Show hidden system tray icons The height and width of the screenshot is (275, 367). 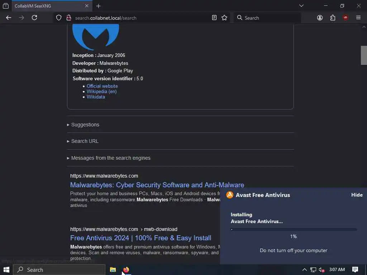tap(305, 270)
